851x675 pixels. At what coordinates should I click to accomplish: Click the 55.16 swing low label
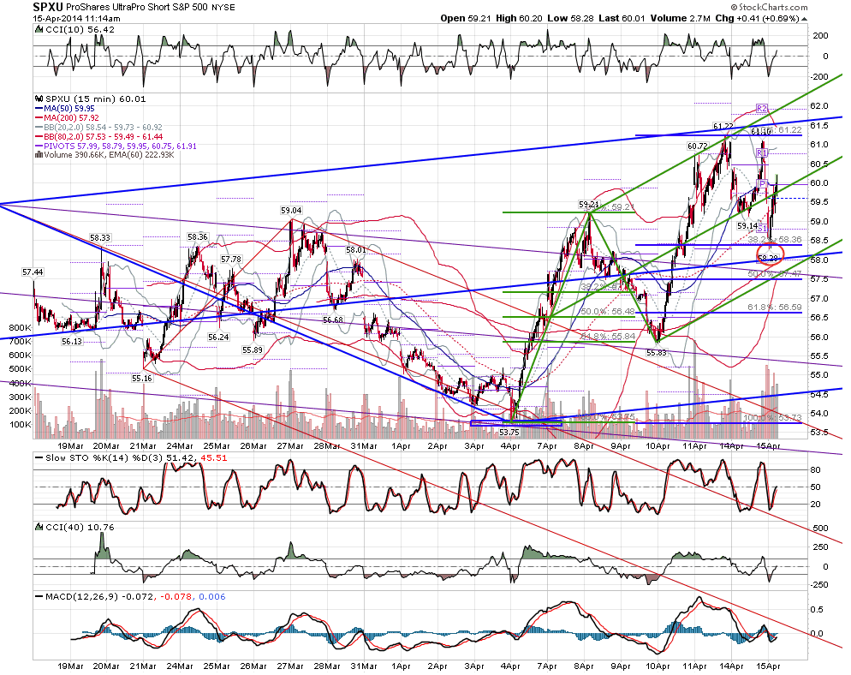pyautogui.click(x=141, y=378)
